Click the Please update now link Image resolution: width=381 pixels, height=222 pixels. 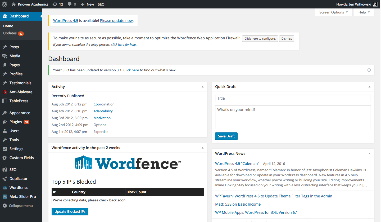point(116,20)
